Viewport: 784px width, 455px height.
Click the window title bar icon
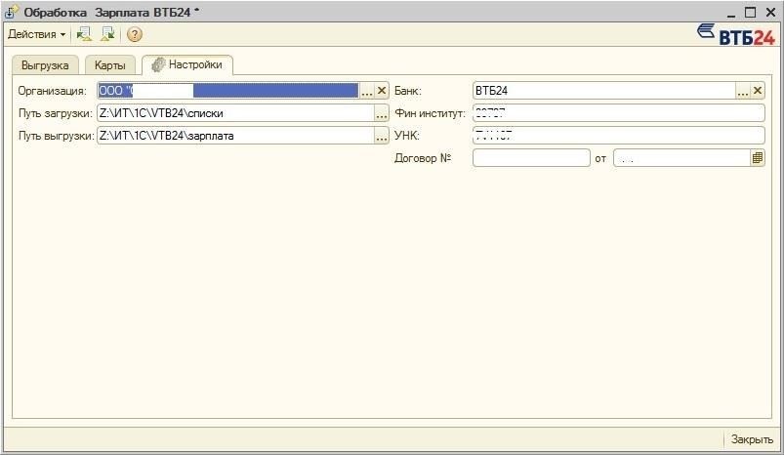click(x=11, y=12)
